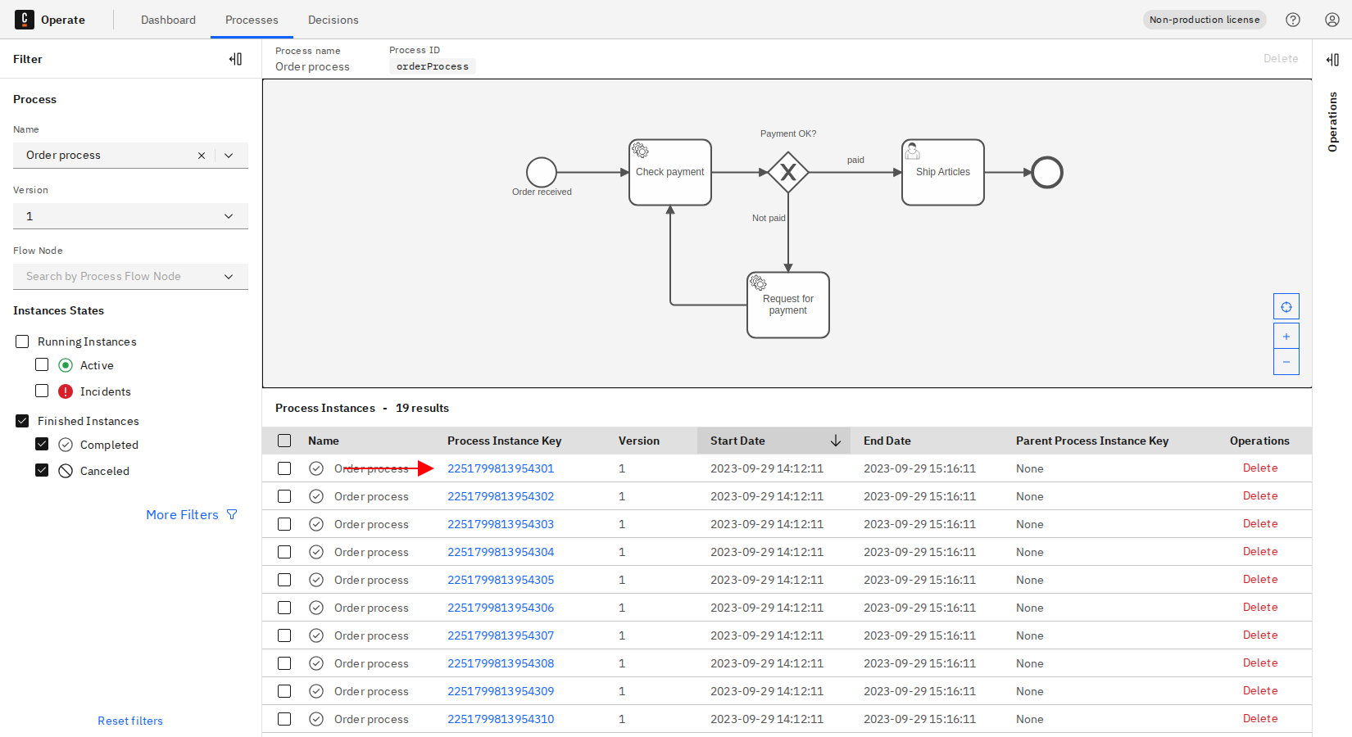Open the help menu via question mark icon
Viewport: 1352px width, 737px height.
(1293, 19)
